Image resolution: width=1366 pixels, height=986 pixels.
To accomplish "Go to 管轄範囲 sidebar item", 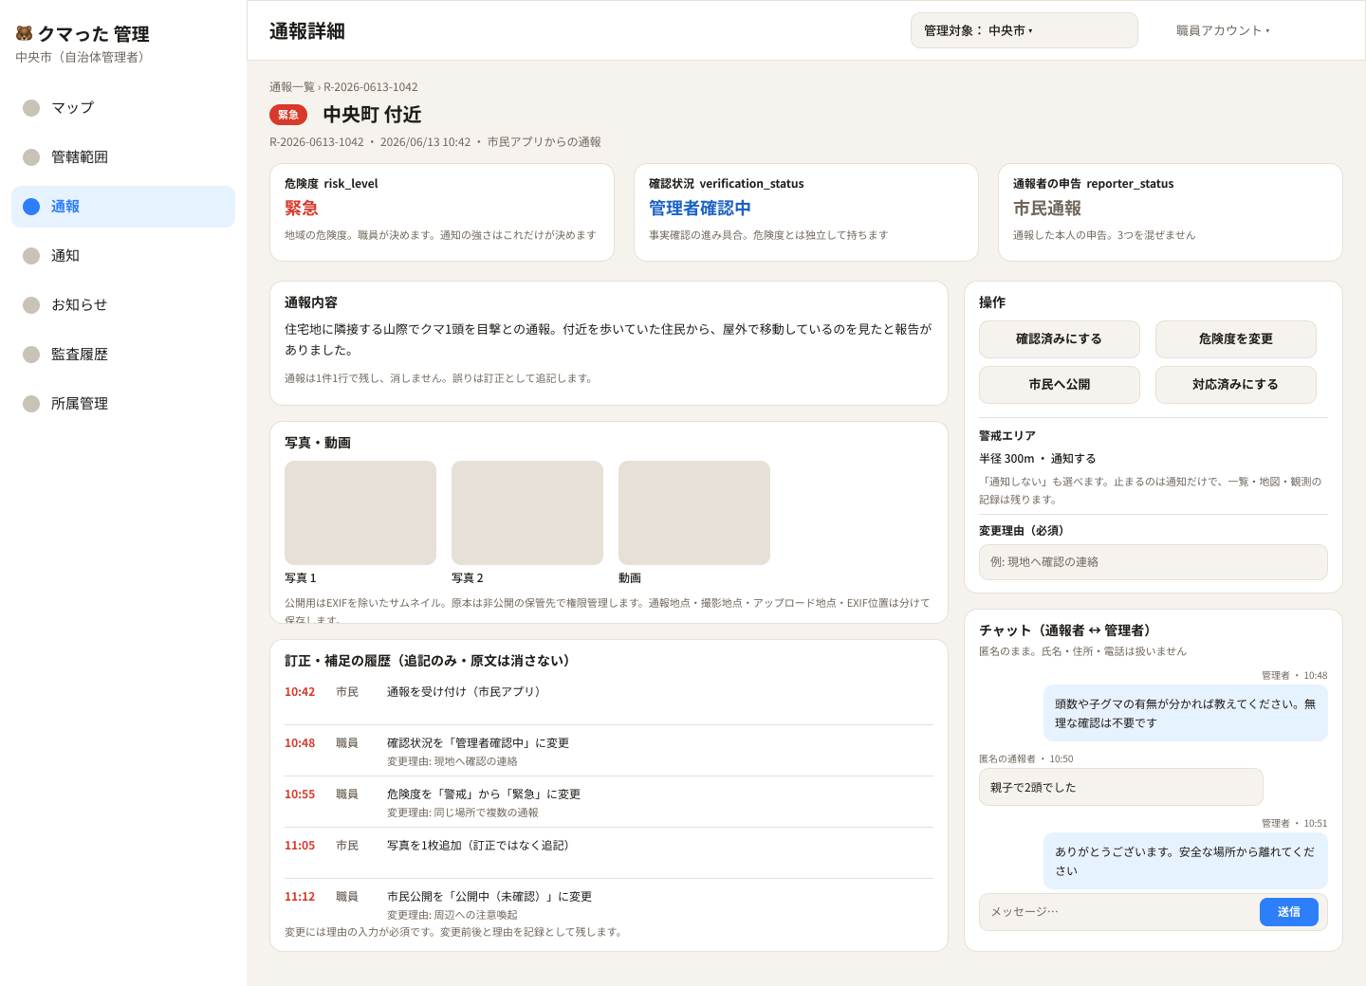I will pyautogui.click(x=123, y=157).
